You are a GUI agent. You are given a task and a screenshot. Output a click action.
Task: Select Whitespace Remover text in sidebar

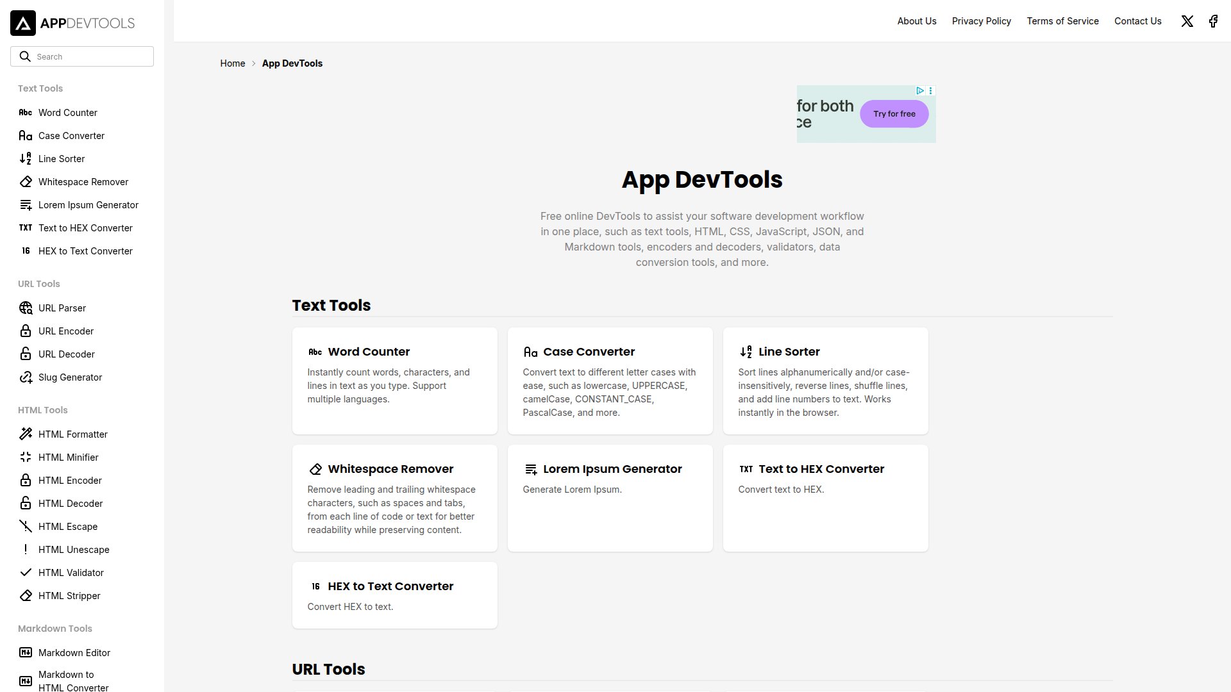[x=83, y=182]
